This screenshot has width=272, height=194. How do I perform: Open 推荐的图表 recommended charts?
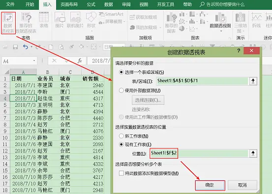click(x=171, y=23)
